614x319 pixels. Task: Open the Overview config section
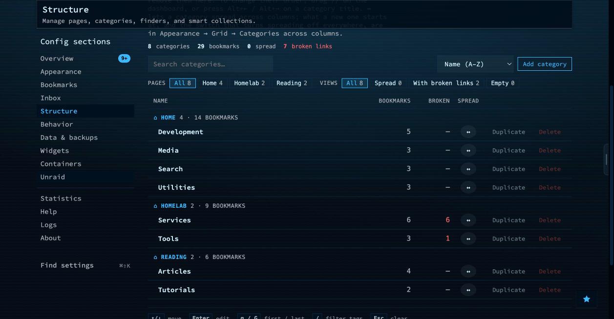[85, 59]
